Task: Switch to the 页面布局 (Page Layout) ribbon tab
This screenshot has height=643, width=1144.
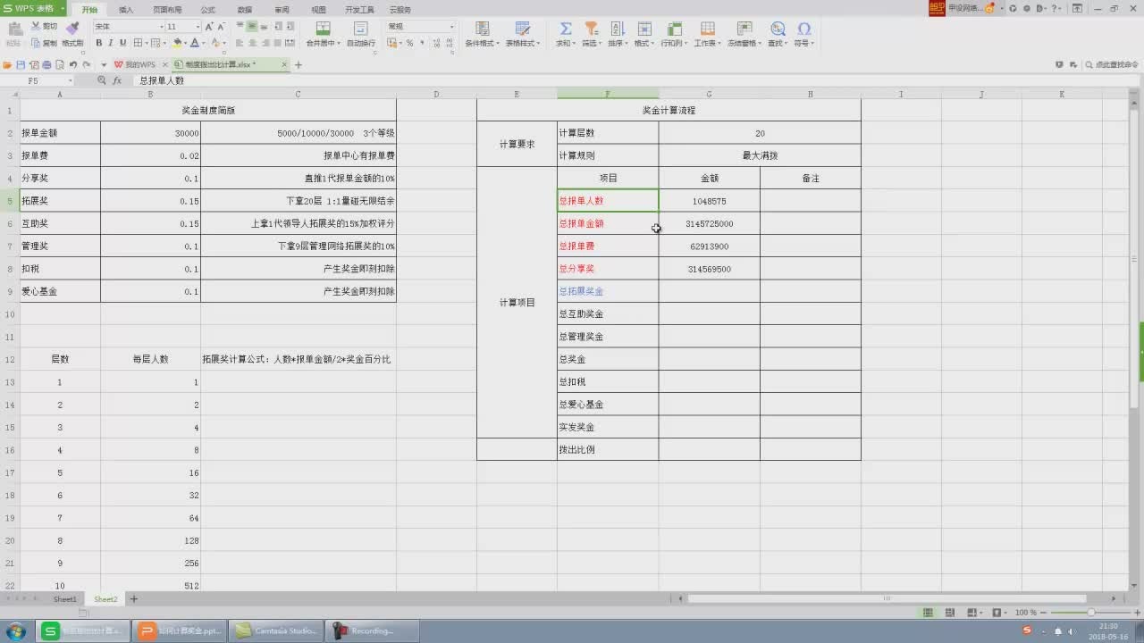Action: [166, 10]
